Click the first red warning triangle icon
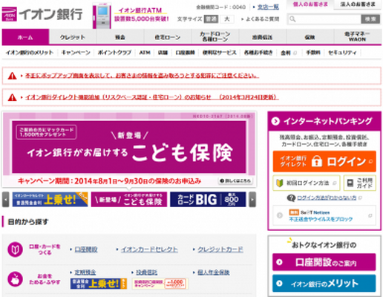This screenshot has width=383, height=297. point(12,76)
